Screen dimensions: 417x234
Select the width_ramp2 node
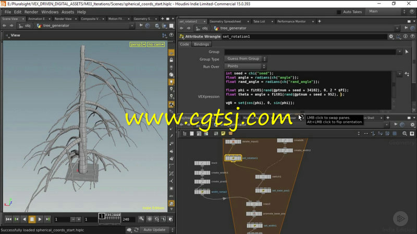pos(202,191)
